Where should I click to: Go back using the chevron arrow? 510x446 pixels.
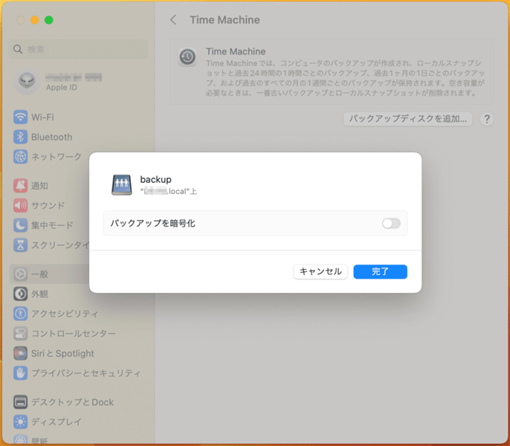[173, 20]
